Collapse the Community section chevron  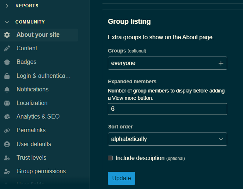[7, 22]
